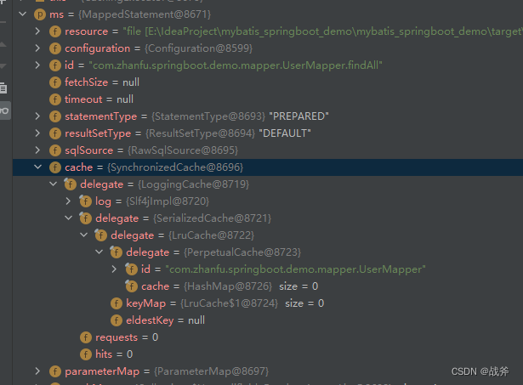Click the field icon beside fetchSize
Screen dimensions: 523x385
(x=55, y=82)
